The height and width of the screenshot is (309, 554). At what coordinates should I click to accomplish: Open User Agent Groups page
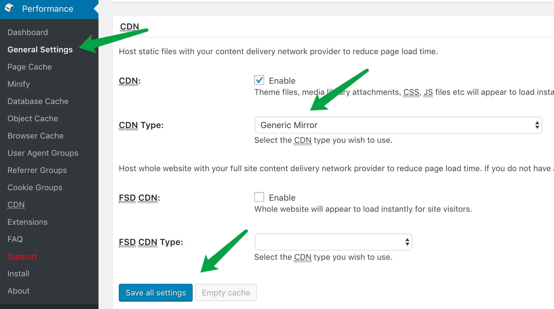[x=43, y=153]
